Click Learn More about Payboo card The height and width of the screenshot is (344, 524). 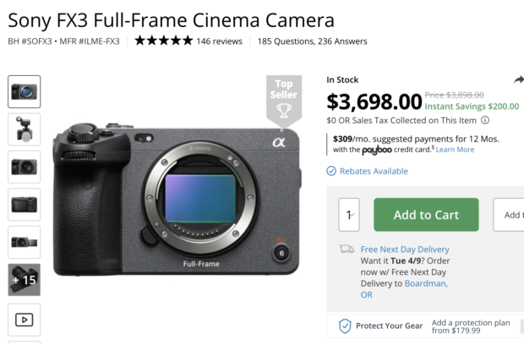tap(455, 149)
